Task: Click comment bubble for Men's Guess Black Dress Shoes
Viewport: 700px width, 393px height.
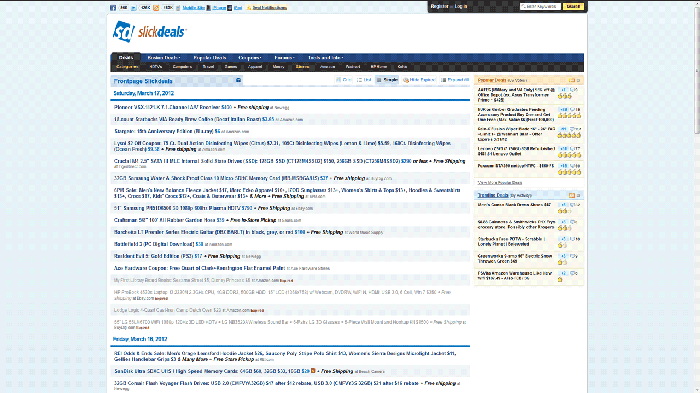Action: tap(573, 205)
